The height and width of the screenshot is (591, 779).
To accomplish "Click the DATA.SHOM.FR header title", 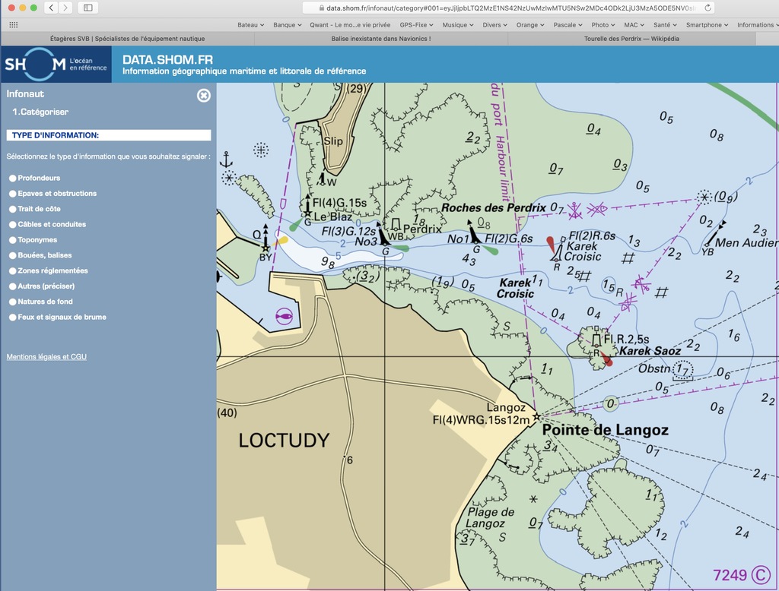I will (x=168, y=59).
